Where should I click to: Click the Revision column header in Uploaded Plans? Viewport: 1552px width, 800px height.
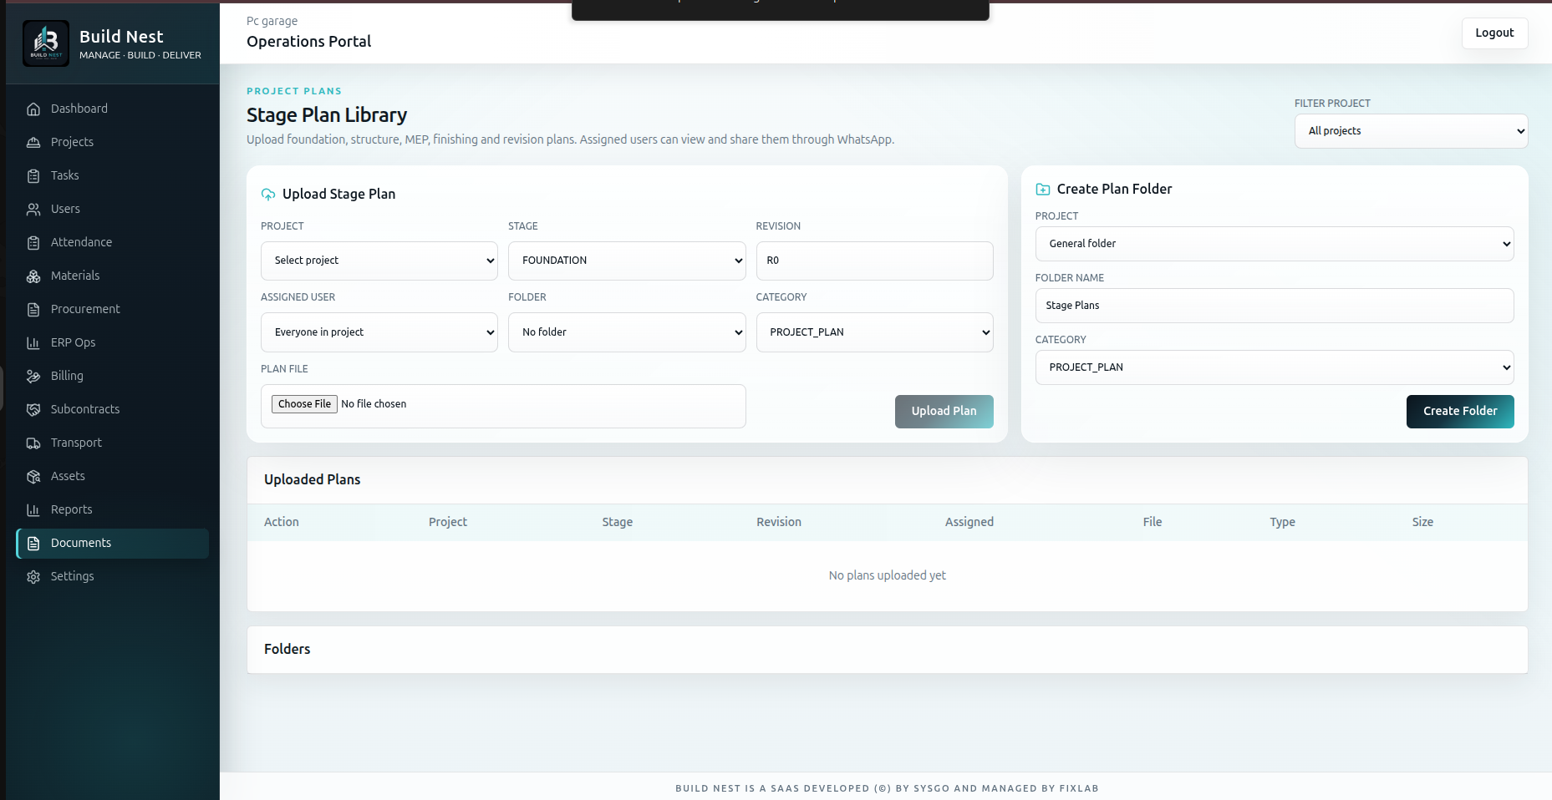778,522
